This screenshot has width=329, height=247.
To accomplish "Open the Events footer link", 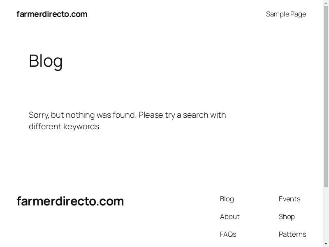I will point(290,199).
